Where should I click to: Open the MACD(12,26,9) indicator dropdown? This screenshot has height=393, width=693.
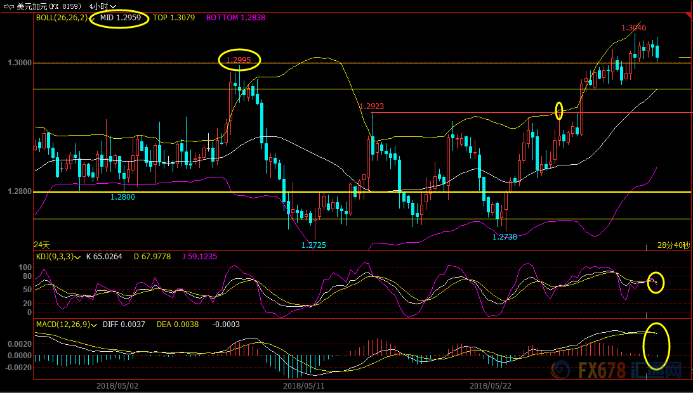pyautogui.click(x=94, y=325)
